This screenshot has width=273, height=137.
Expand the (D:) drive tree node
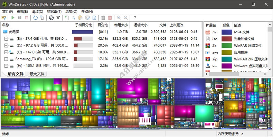[6, 45]
